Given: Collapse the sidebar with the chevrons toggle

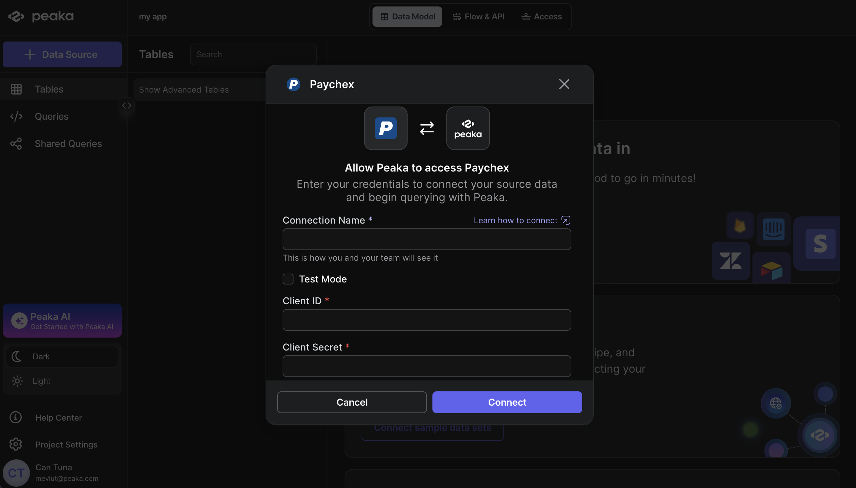Looking at the screenshot, I should [x=127, y=105].
